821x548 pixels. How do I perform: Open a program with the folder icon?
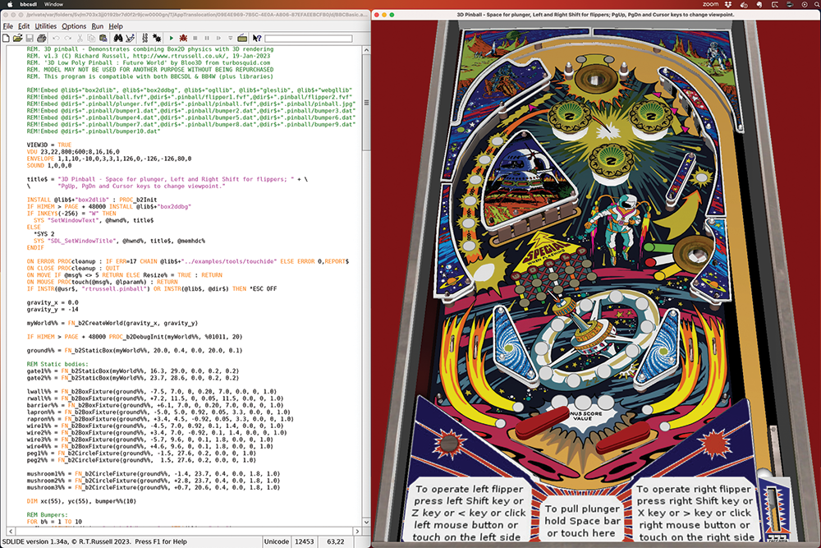(18, 38)
